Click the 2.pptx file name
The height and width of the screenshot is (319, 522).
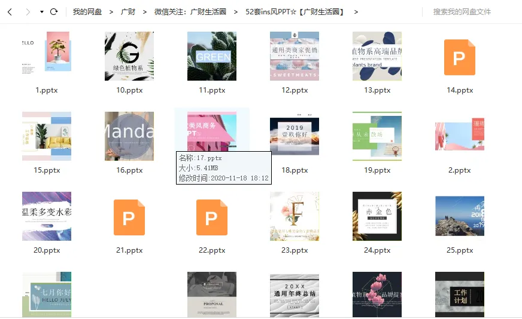pos(459,170)
